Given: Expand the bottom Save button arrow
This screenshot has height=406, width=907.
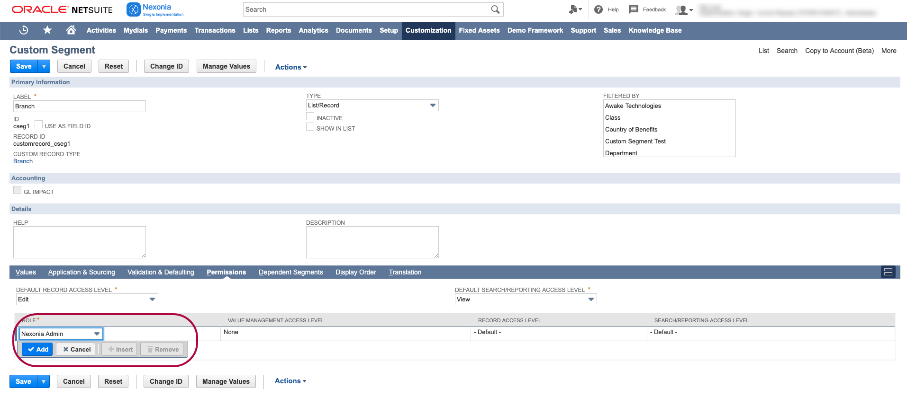Looking at the screenshot, I should (44, 381).
